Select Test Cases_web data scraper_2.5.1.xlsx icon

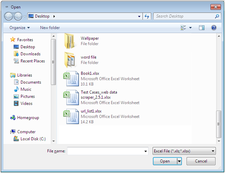(71, 97)
